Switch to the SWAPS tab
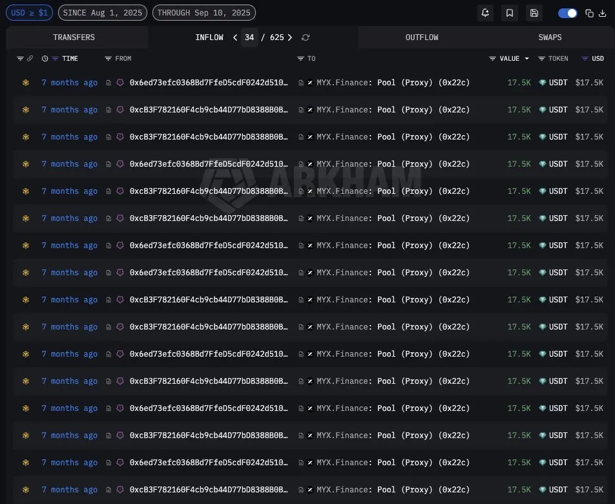The image size is (615, 504). click(x=550, y=37)
